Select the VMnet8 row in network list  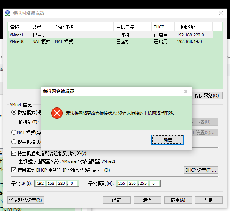click(111, 41)
